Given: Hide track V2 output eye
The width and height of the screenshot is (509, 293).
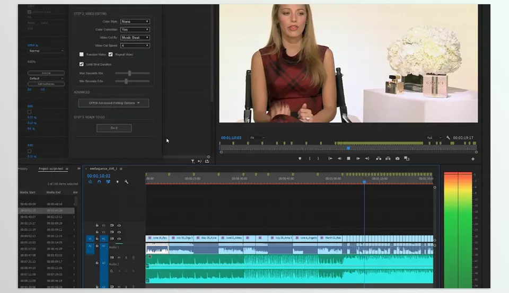Looking at the screenshot, I should point(119,232).
